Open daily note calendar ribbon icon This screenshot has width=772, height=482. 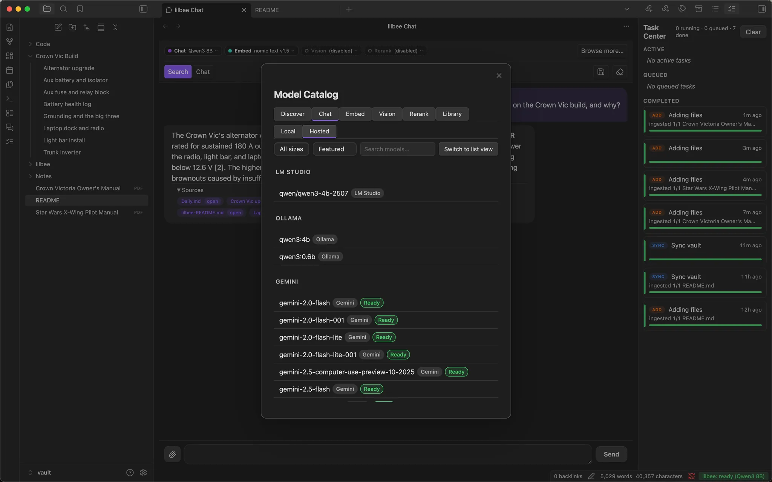click(x=10, y=70)
